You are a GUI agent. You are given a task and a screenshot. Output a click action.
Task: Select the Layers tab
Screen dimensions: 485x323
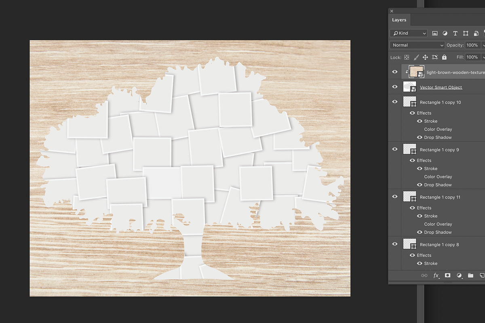[x=399, y=20]
